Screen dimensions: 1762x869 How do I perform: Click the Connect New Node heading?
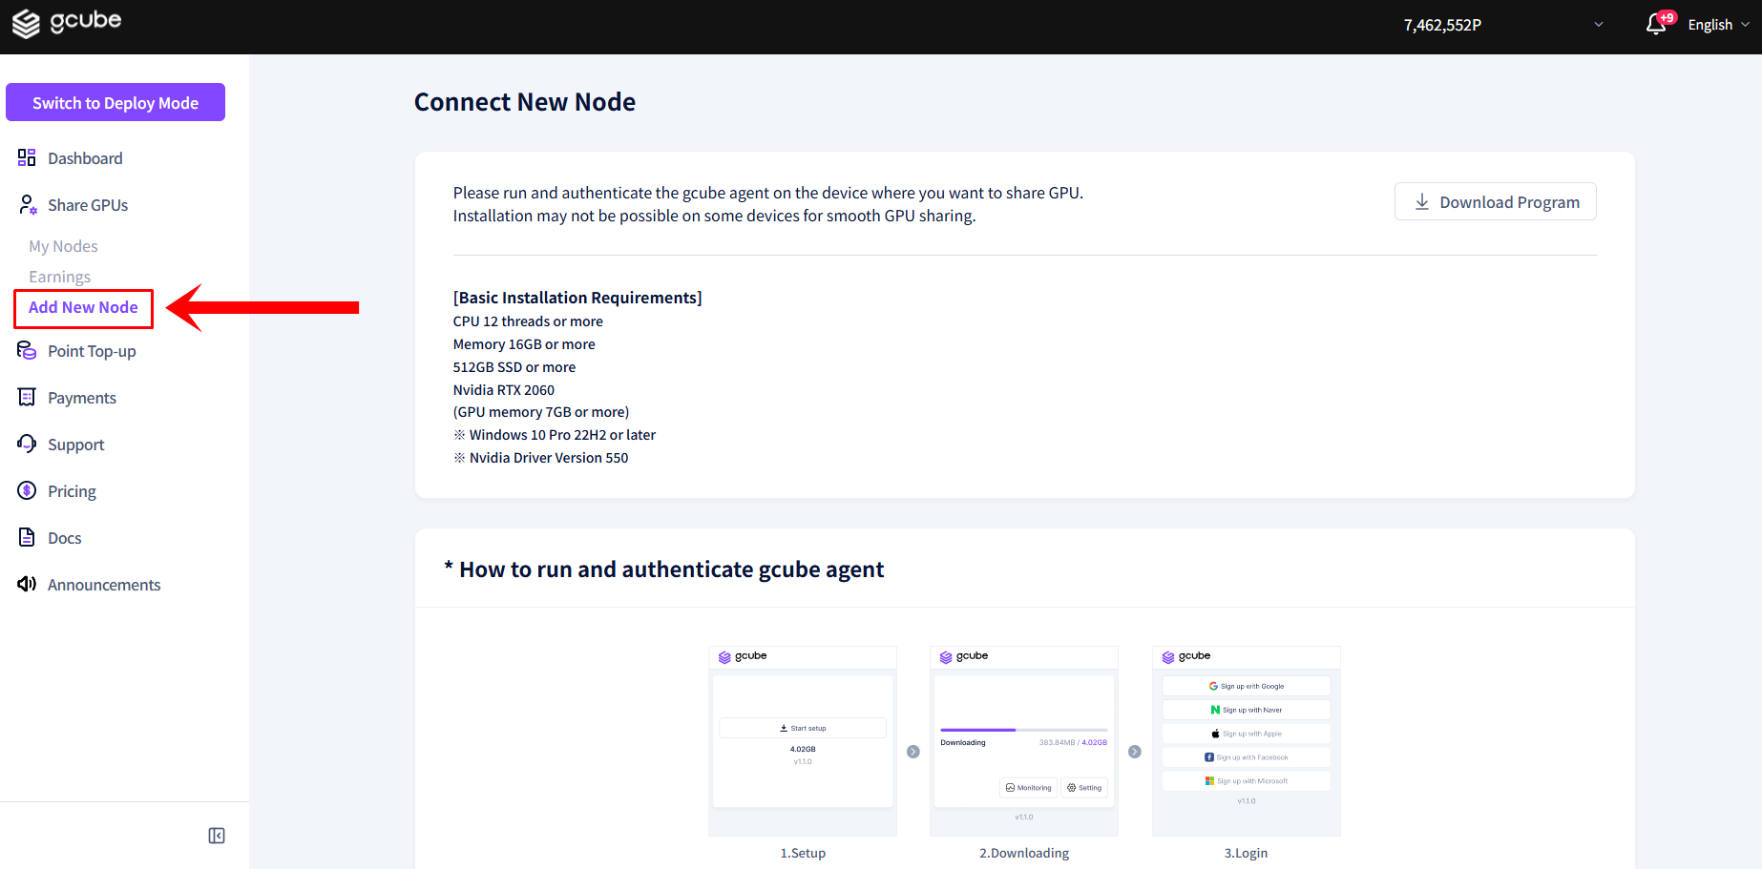525,102
